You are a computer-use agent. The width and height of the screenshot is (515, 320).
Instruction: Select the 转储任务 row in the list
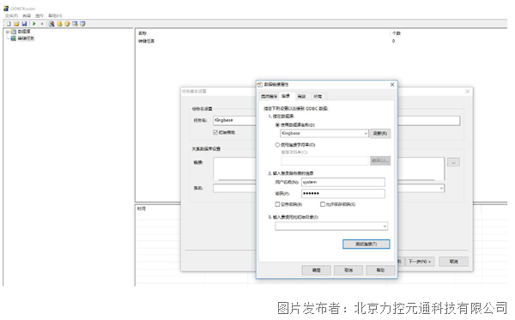(x=146, y=41)
